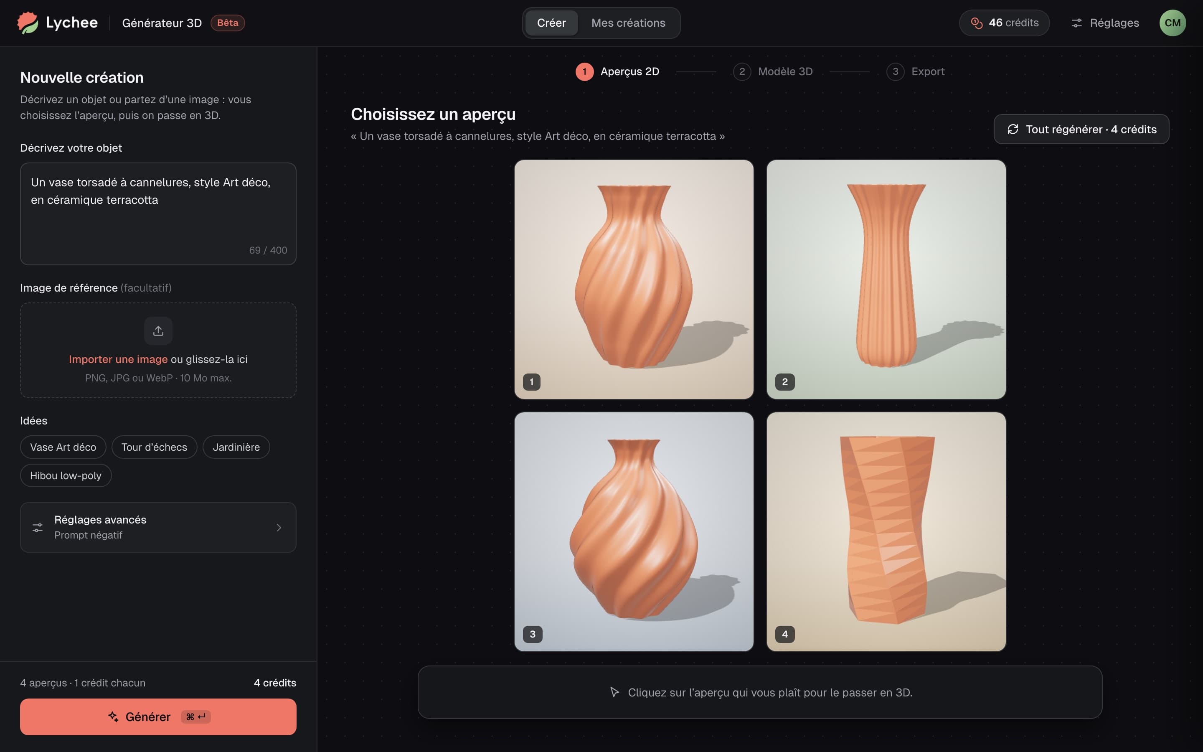The width and height of the screenshot is (1203, 752).
Task: Open Réglages in the top bar
Action: (x=1105, y=23)
